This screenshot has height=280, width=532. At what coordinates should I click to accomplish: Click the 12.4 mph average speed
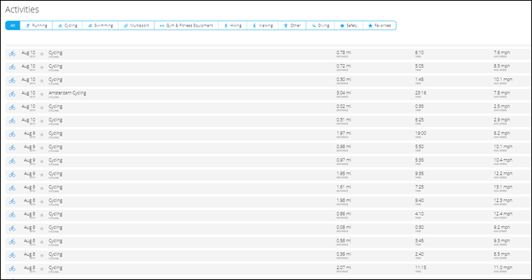[503, 214]
